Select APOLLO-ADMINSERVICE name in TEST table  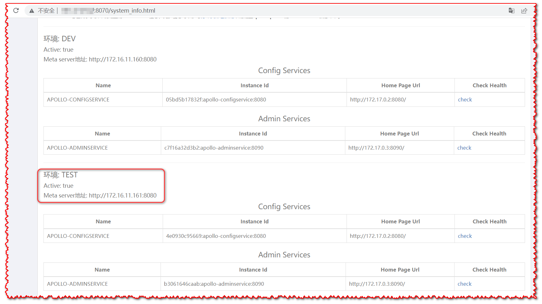tap(77, 284)
